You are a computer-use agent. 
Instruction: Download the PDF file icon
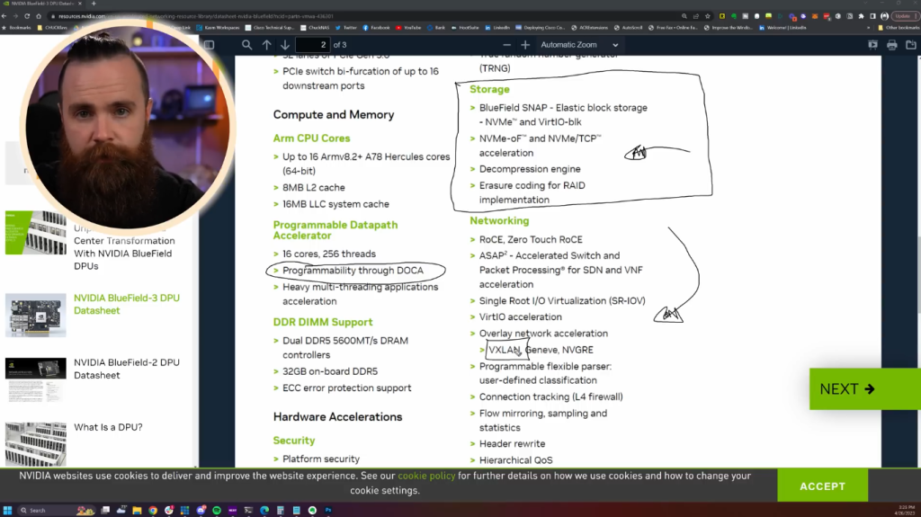pos(911,45)
